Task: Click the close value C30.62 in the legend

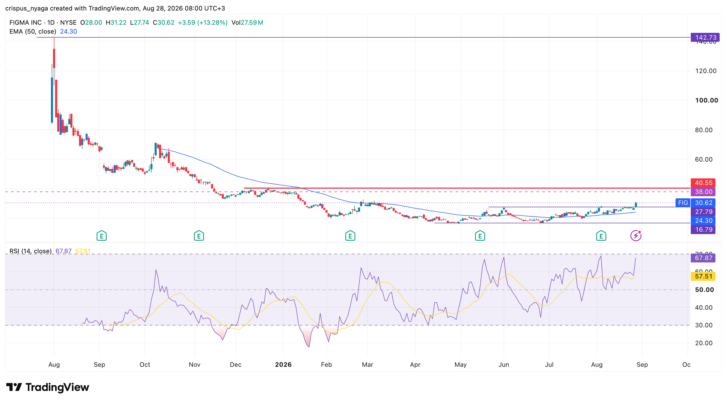Action: [x=164, y=23]
